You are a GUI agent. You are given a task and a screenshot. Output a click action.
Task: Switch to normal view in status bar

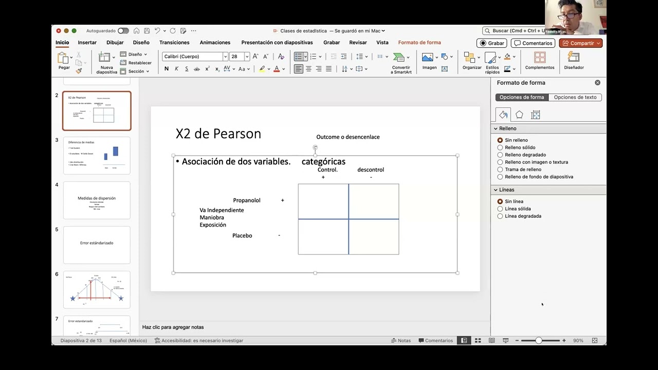coord(464,340)
